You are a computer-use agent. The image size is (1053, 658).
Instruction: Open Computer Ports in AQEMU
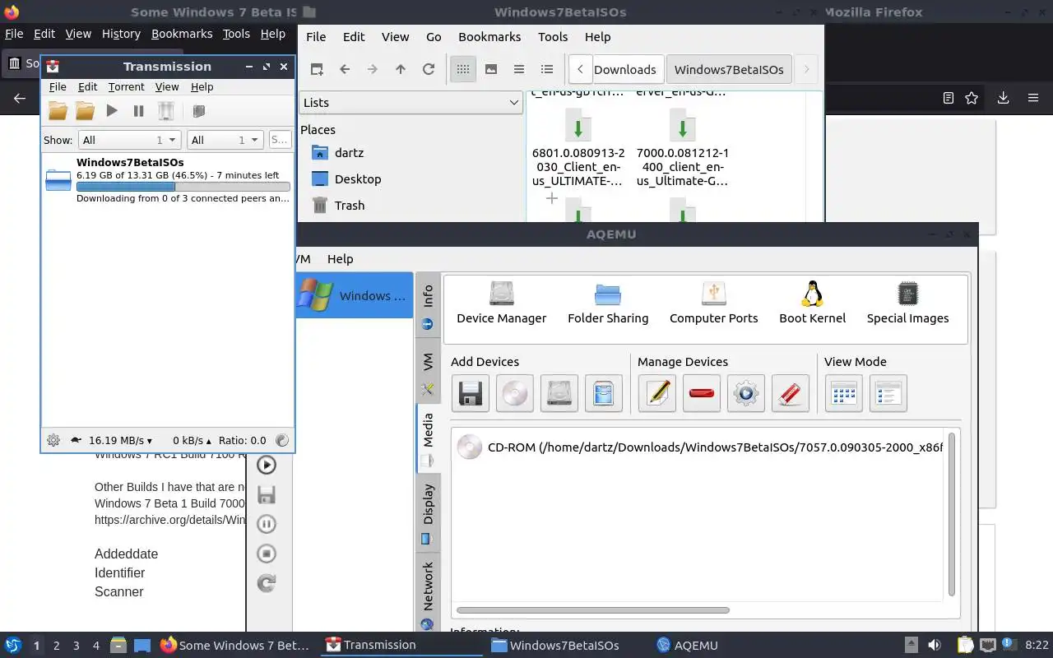714,303
